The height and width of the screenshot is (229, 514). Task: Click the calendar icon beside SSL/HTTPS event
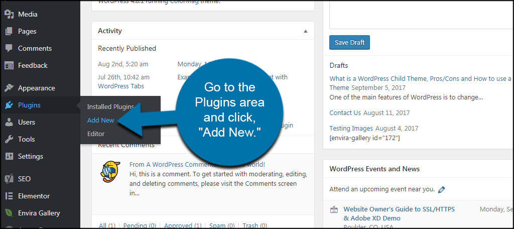(334, 209)
